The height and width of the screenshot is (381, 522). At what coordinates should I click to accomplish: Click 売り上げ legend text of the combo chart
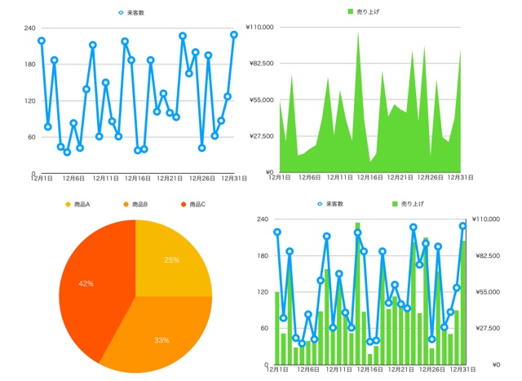click(413, 203)
